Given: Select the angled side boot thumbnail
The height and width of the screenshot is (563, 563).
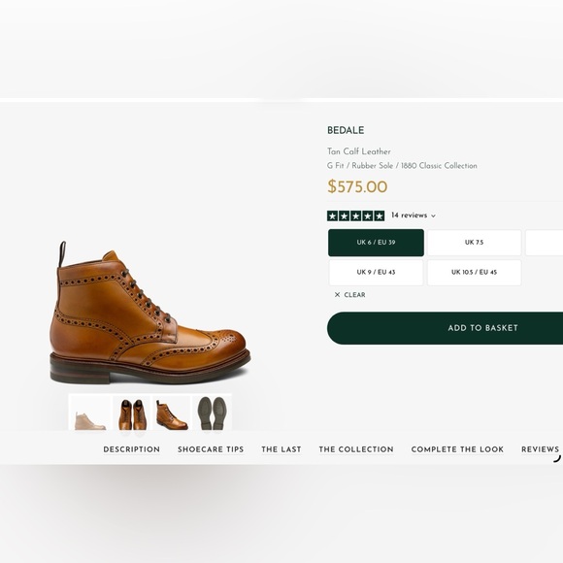Looking at the screenshot, I should [172, 413].
